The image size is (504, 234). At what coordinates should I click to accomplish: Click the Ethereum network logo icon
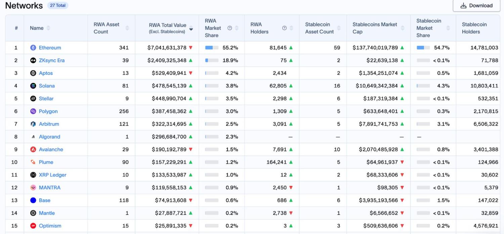tap(33, 48)
